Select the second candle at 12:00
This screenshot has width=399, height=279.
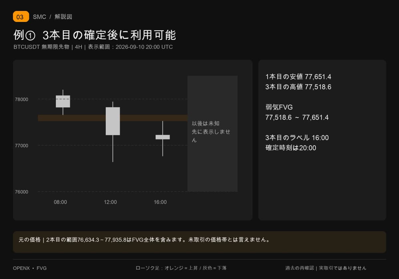click(113, 132)
